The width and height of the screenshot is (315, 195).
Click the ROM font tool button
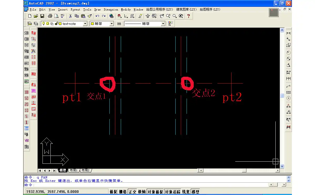(x=27, y=57)
